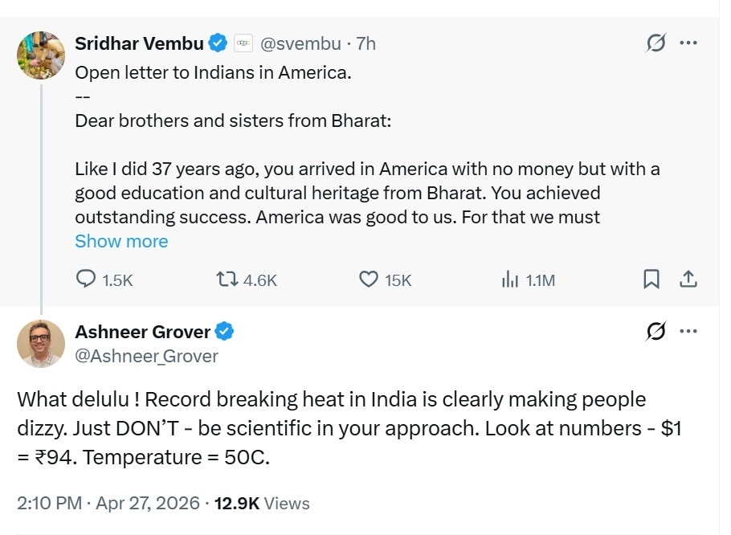
Task: Click the Ashneer Grover display name
Action: tap(142, 331)
